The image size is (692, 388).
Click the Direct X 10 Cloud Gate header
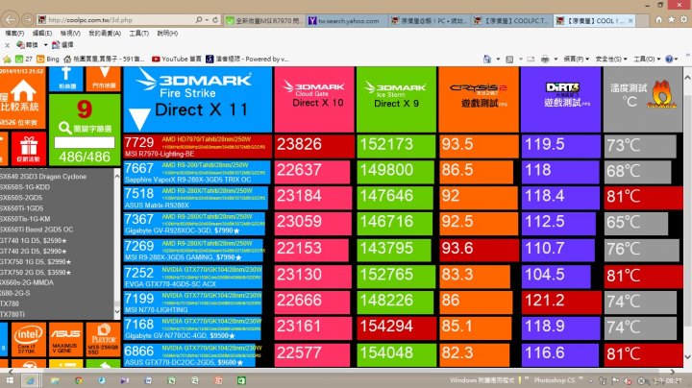[x=313, y=99]
